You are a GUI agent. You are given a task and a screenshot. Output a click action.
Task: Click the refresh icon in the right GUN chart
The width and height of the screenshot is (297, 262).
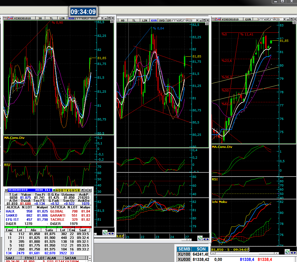[287, 252]
